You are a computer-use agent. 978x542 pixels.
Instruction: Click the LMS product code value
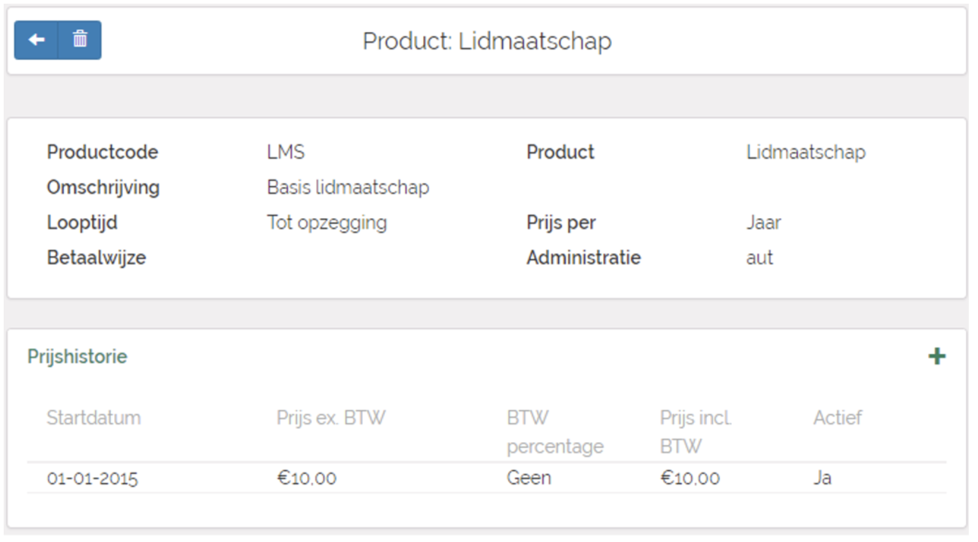(x=286, y=152)
